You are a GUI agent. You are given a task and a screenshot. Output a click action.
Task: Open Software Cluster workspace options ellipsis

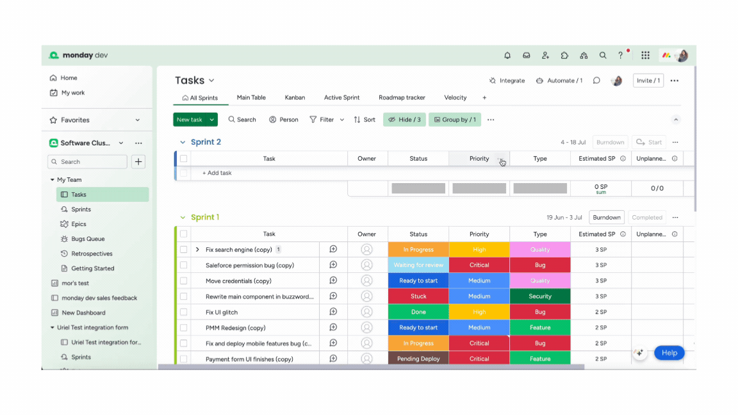pos(138,143)
